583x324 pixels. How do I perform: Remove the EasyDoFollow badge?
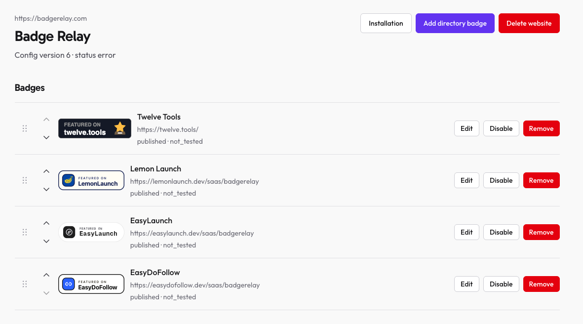[x=542, y=284]
